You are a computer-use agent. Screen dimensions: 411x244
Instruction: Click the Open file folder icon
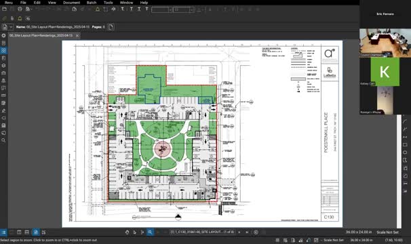4,9
